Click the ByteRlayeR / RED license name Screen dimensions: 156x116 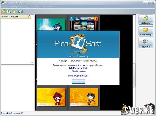click(x=78, y=68)
